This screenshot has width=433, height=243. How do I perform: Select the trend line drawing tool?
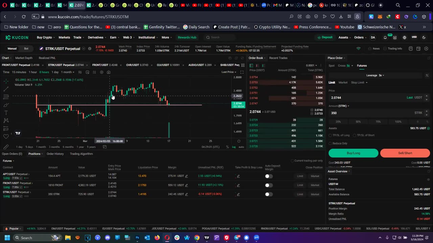(6, 89)
